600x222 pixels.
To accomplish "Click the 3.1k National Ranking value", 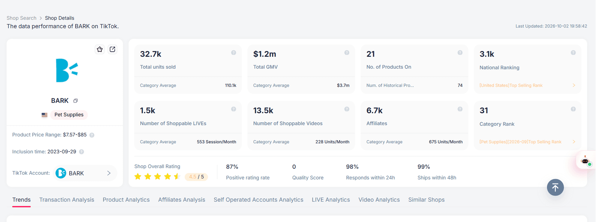I will coord(487,54).
